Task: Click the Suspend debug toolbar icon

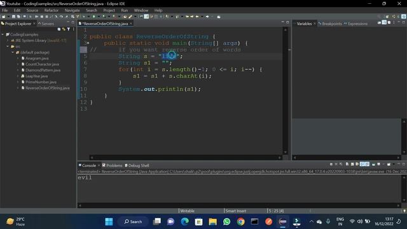Action: point(42,17)
